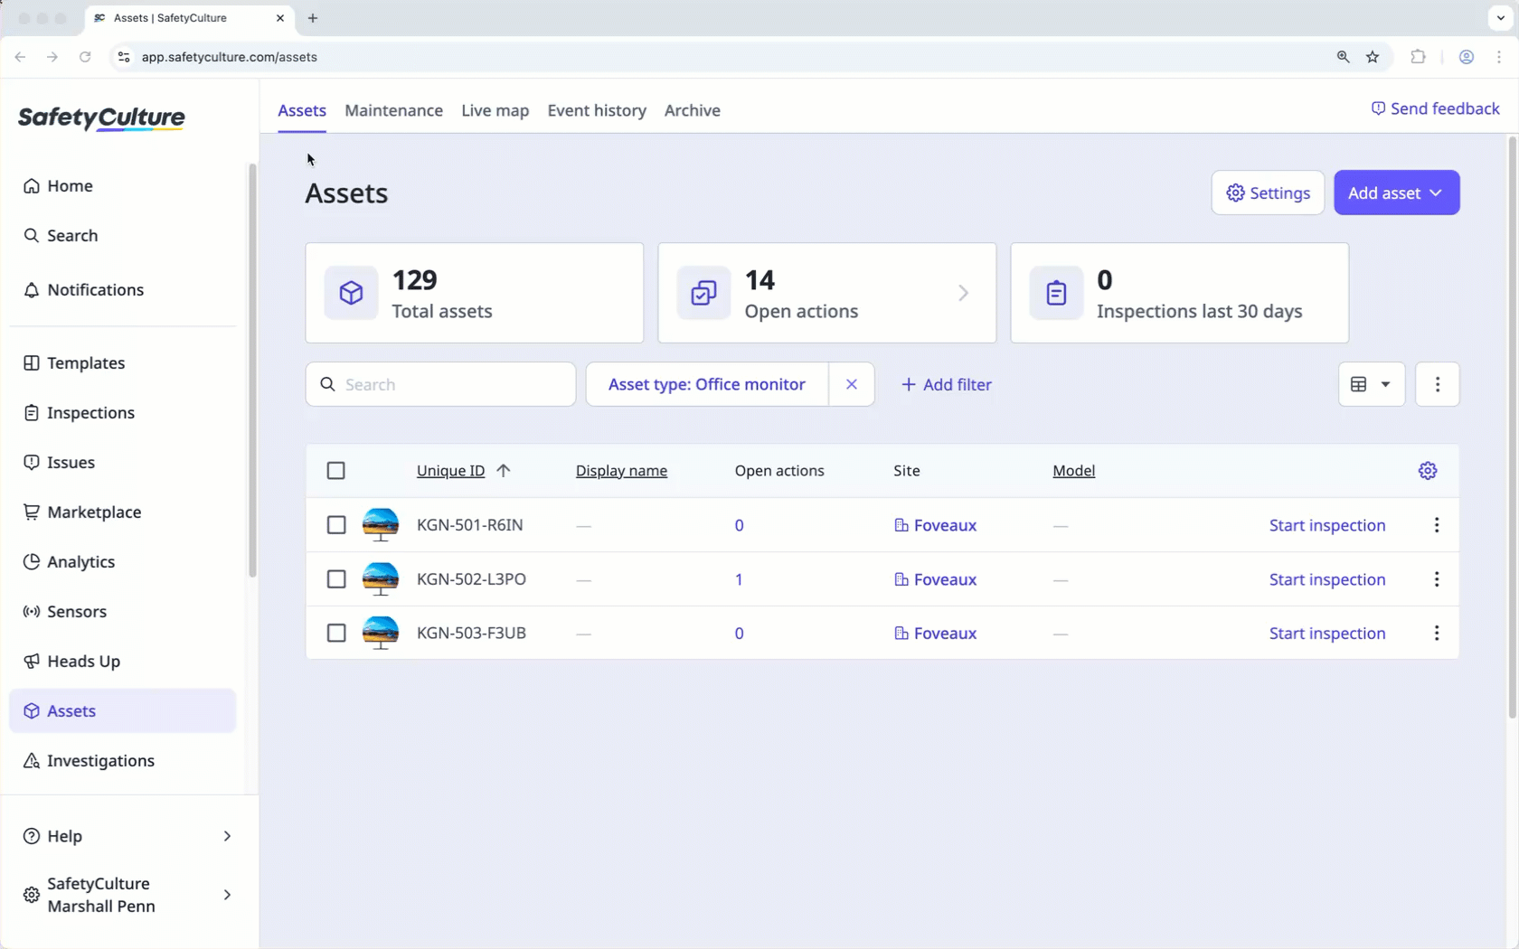View site information icon in address bar

[x=124, y=57]
